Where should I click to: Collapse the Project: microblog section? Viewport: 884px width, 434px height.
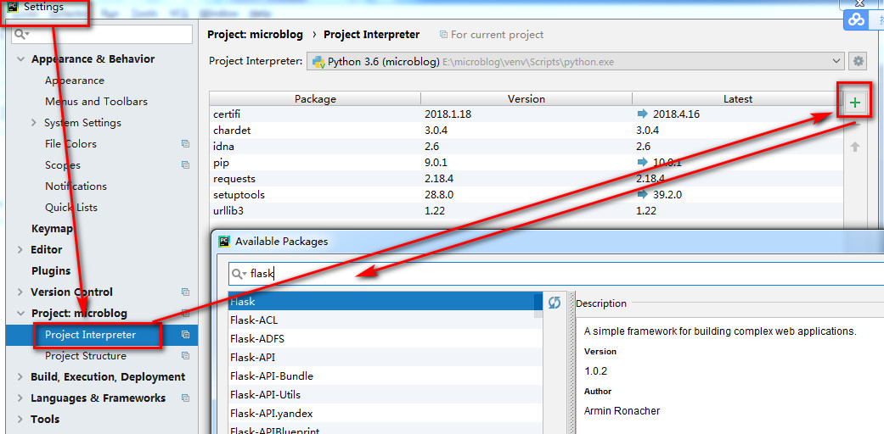(x=21, y=313)
